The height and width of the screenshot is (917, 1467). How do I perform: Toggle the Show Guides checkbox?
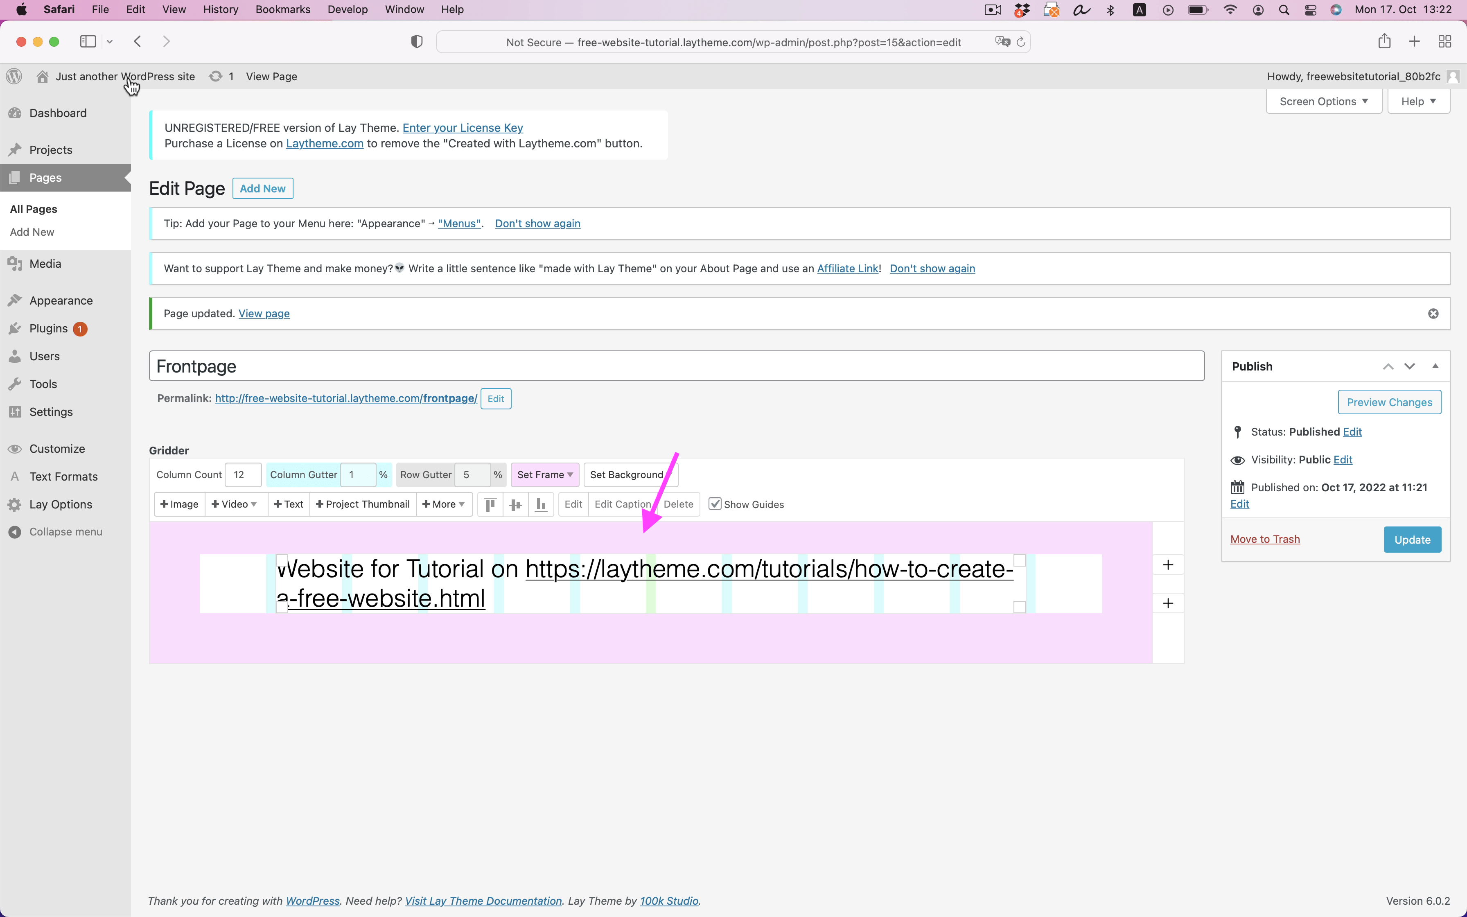tap(715, 504)
